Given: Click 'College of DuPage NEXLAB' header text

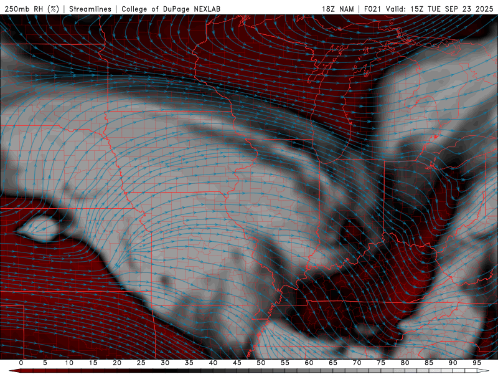Looking at the screenshot, I should 171,9.
